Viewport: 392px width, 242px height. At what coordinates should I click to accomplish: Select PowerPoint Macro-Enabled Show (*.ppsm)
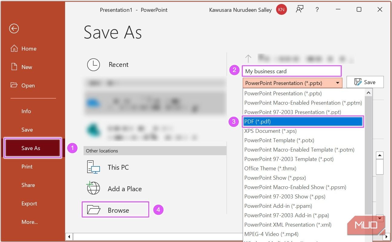point(304,187)
